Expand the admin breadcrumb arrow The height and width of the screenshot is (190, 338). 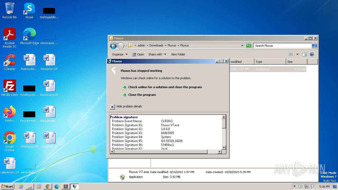click(147, 45)
